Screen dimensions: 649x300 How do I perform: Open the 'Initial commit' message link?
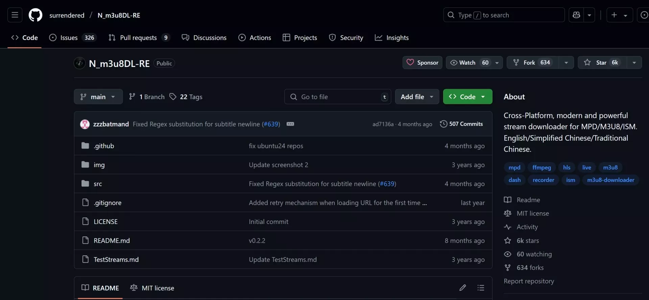(x=268, y=222)
